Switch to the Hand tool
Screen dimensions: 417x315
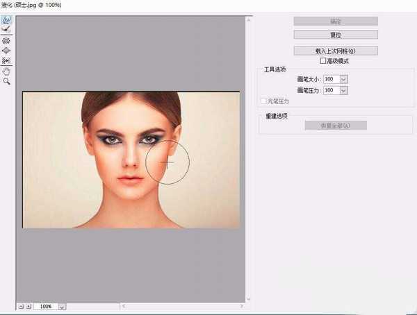click(x=7, y=71)
